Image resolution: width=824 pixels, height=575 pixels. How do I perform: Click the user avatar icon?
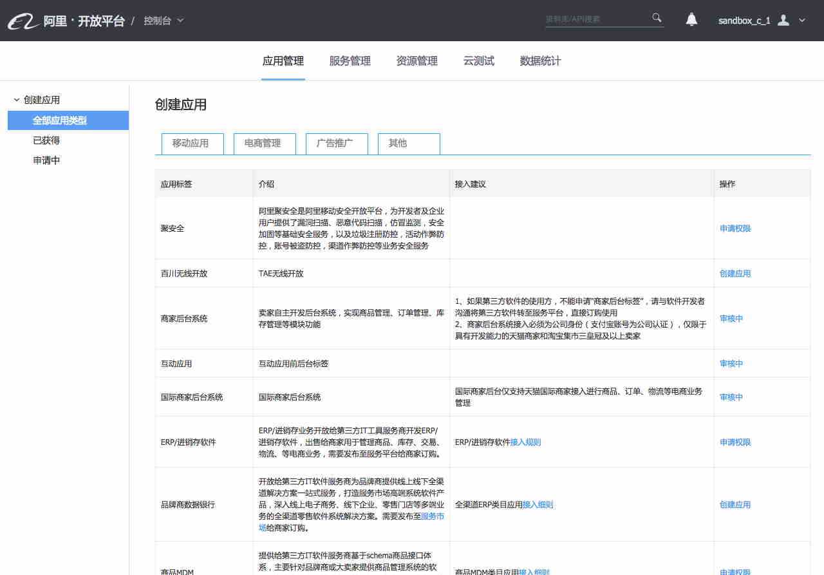[783, 20]
